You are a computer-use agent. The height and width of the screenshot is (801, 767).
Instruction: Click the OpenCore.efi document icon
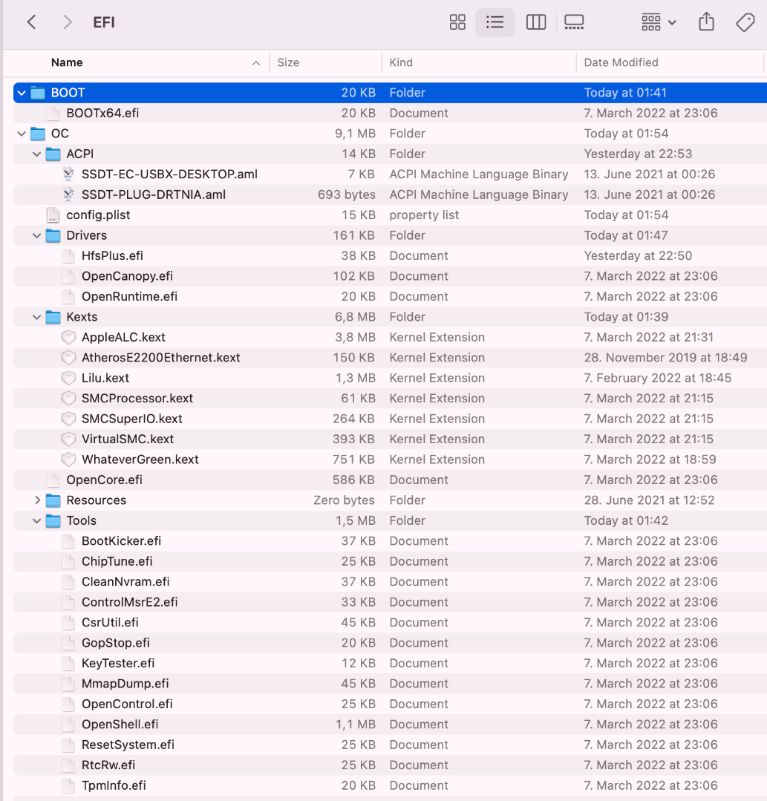(x=53, y=480)
